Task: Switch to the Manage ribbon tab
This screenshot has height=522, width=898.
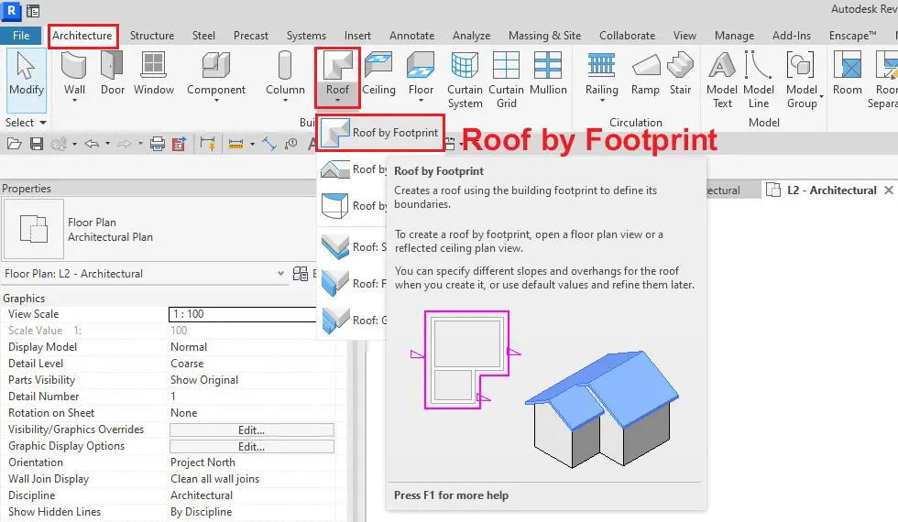Action: (734, 36)
